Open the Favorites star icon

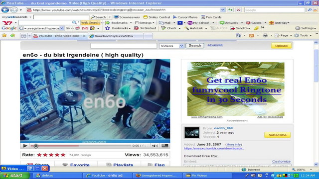(x=4, y=35)
